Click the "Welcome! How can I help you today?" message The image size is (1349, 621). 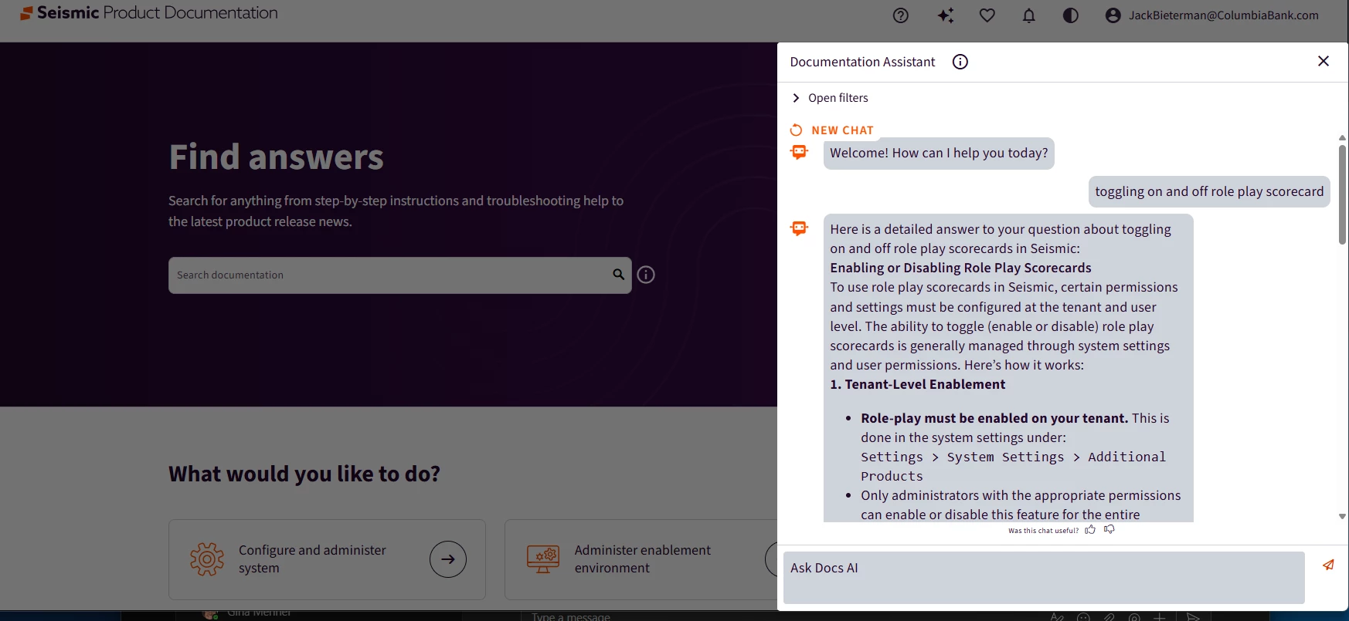click(x=939, y=154)
